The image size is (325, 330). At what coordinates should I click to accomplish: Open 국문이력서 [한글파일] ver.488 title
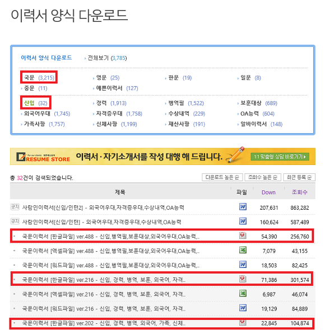(111, 237)
